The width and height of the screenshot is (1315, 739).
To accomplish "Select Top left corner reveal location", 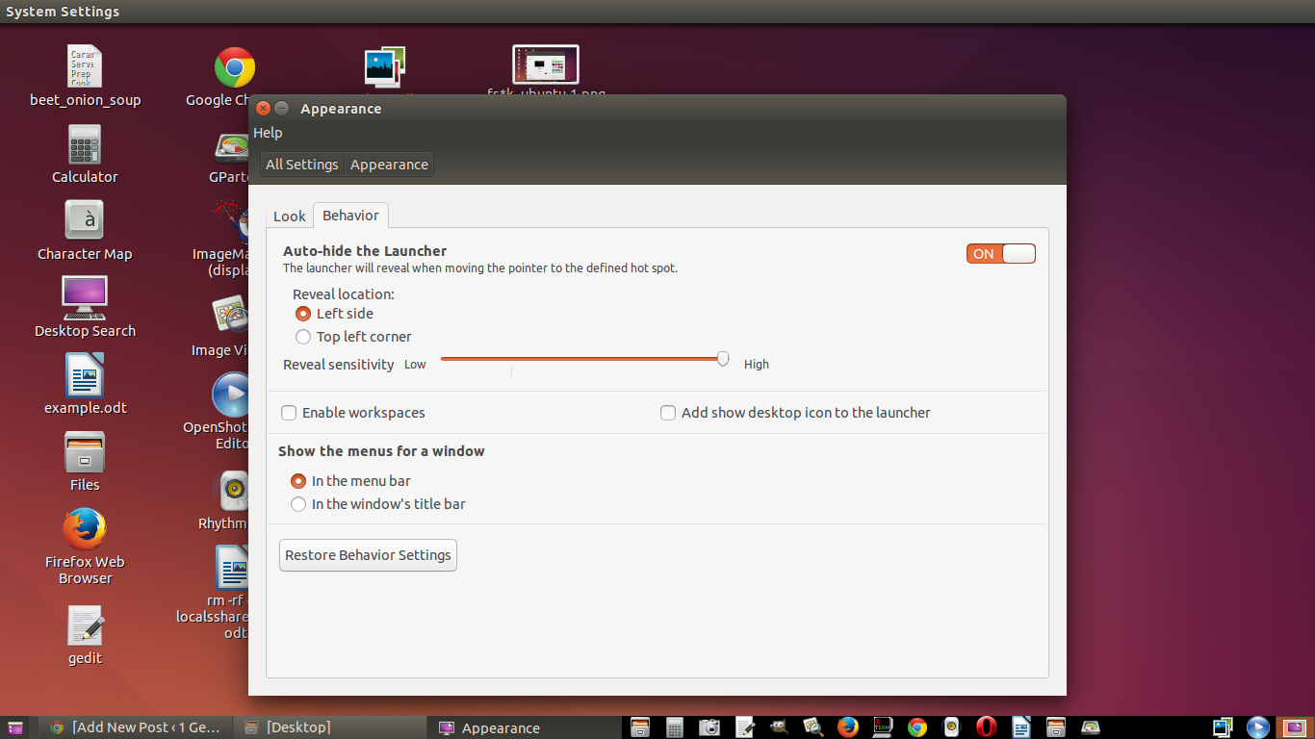I will coord(303,337).
